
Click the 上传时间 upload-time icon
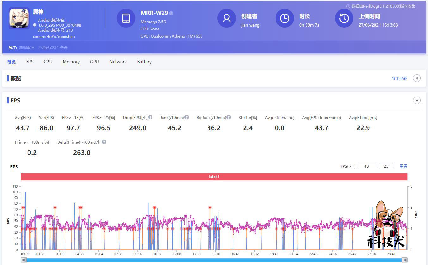point(344,18)
